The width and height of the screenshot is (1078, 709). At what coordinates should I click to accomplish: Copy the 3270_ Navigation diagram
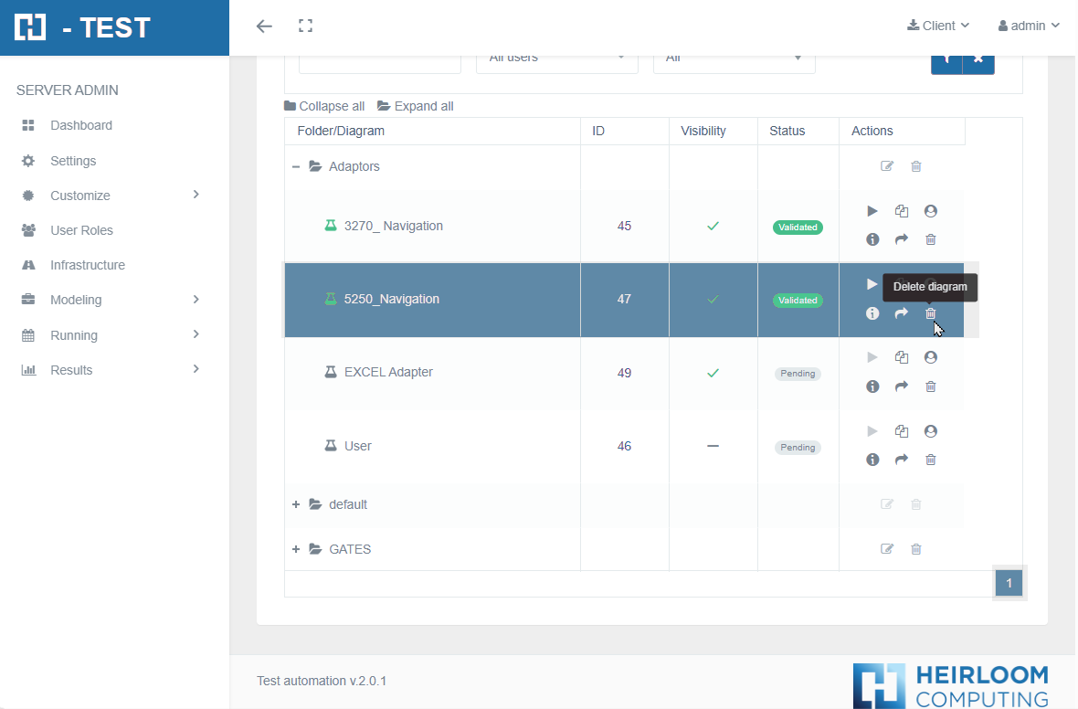tap(902, 211)
